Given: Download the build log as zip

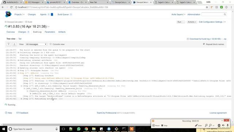Looking at the screenshot, I should [225, 39].
